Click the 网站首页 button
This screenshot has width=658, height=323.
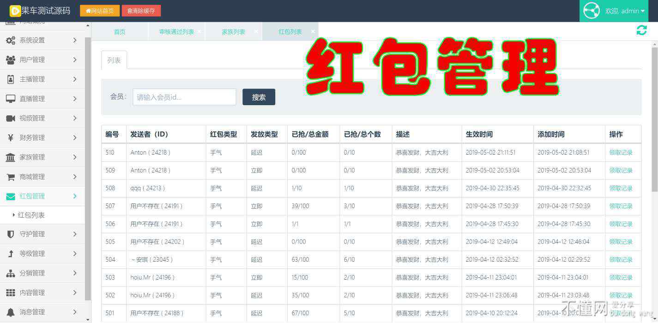[100, 11]
